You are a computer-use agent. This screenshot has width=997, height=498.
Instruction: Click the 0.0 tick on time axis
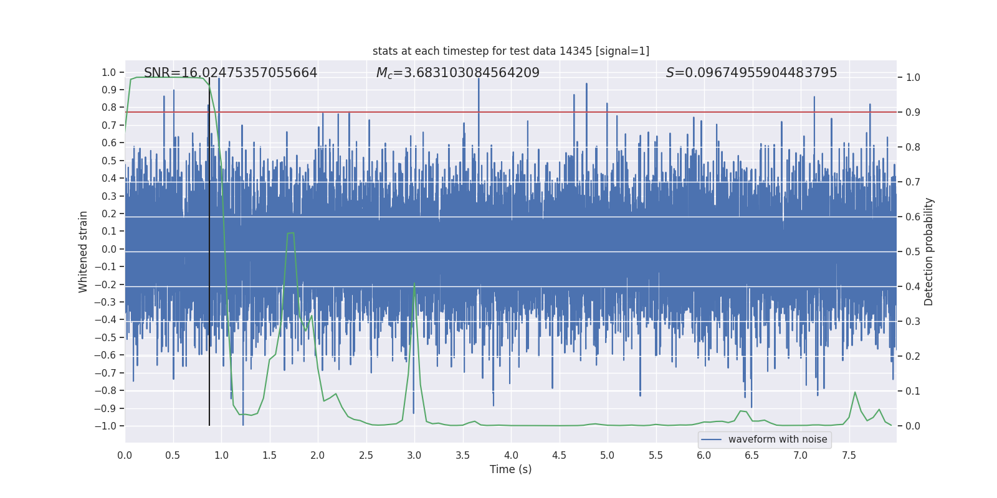coord(125,455)
